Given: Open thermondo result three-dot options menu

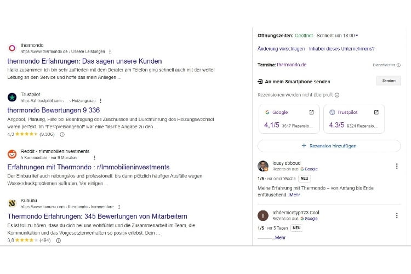Looking at the screenshot, I should (x=110, y=52).
